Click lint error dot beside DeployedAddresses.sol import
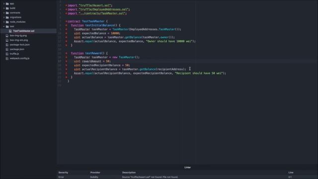Screen dimensions: 318x179 pos(66,9)
